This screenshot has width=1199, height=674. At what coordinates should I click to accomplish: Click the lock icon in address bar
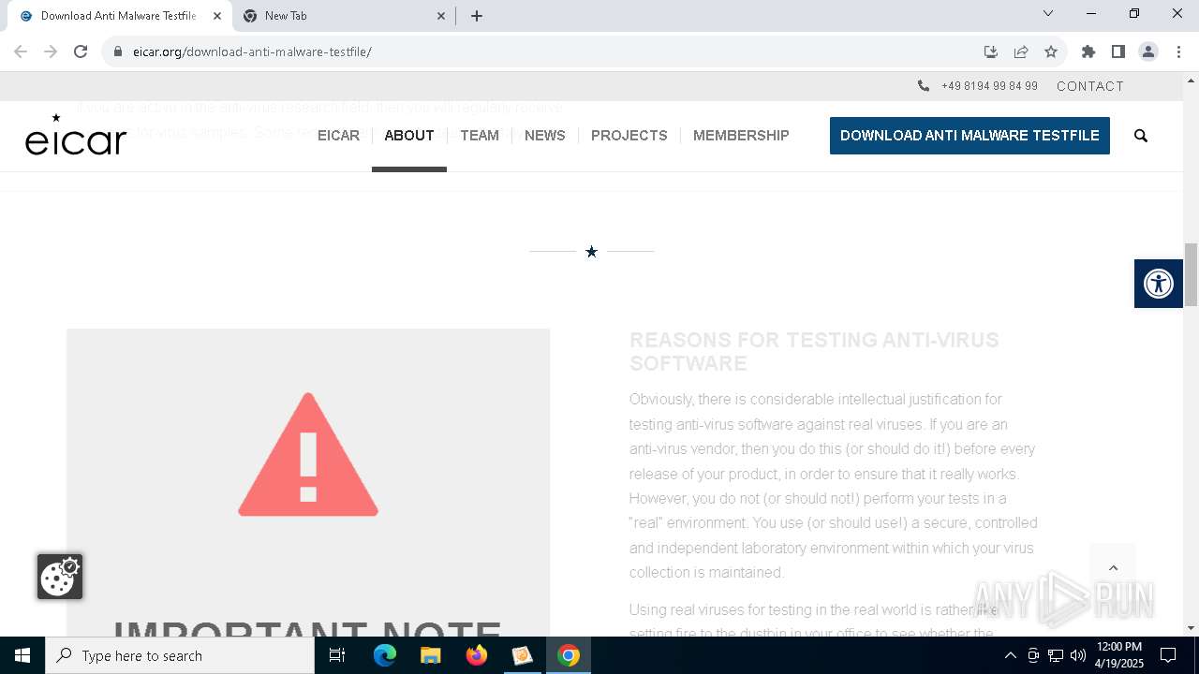click(x=118, y=51)
